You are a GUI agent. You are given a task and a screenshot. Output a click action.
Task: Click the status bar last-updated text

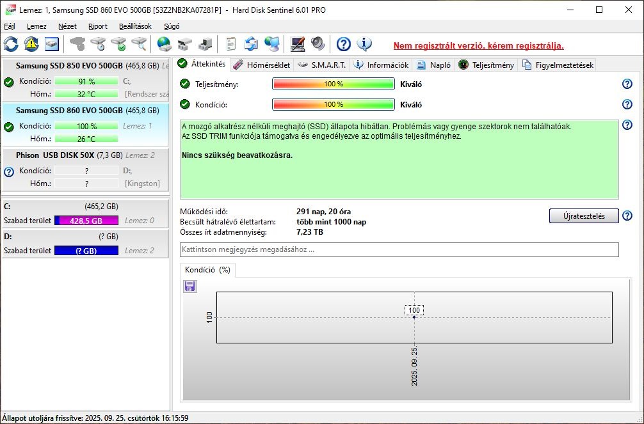[95, 418]
